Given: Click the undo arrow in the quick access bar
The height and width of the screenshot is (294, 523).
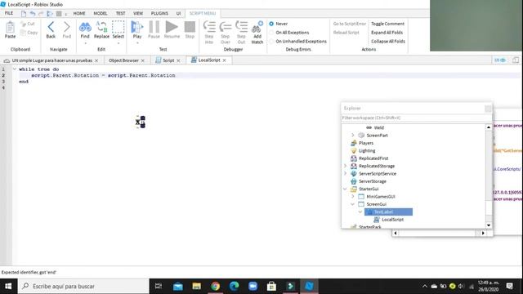Looking at the screenshot, I should [x=33, y=14].
